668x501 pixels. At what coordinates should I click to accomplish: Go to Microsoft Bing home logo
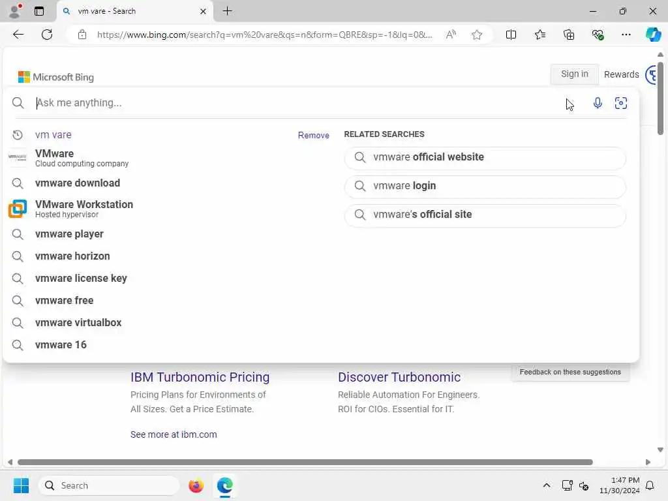coord(56,77)
